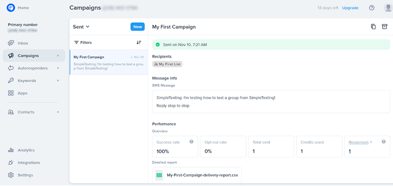Screen dimensions: 393x186
Task: Archive the campaign via box icon
Action: point(384,27)
